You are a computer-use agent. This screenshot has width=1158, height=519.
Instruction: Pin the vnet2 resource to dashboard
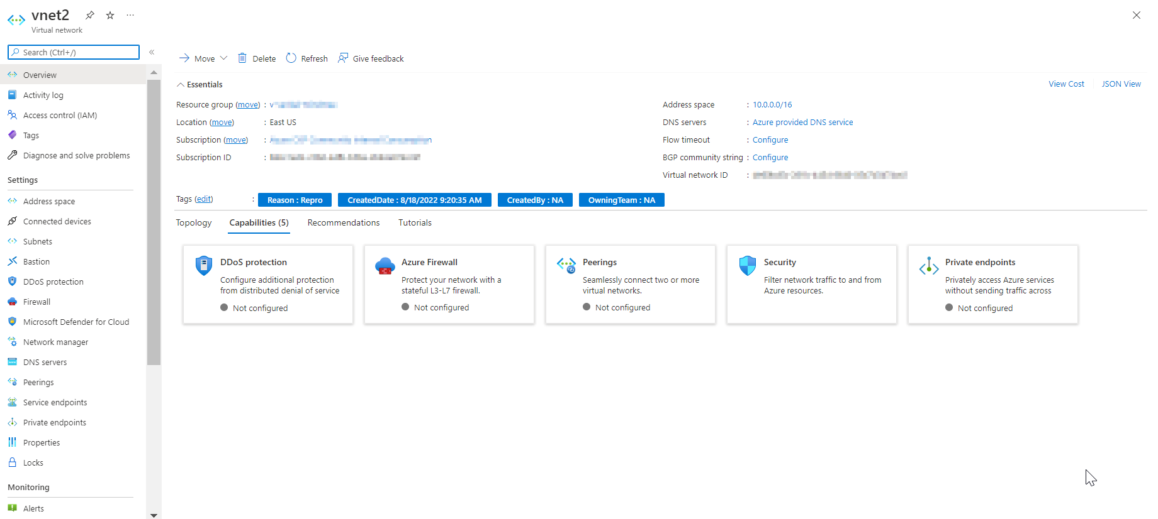90,15
